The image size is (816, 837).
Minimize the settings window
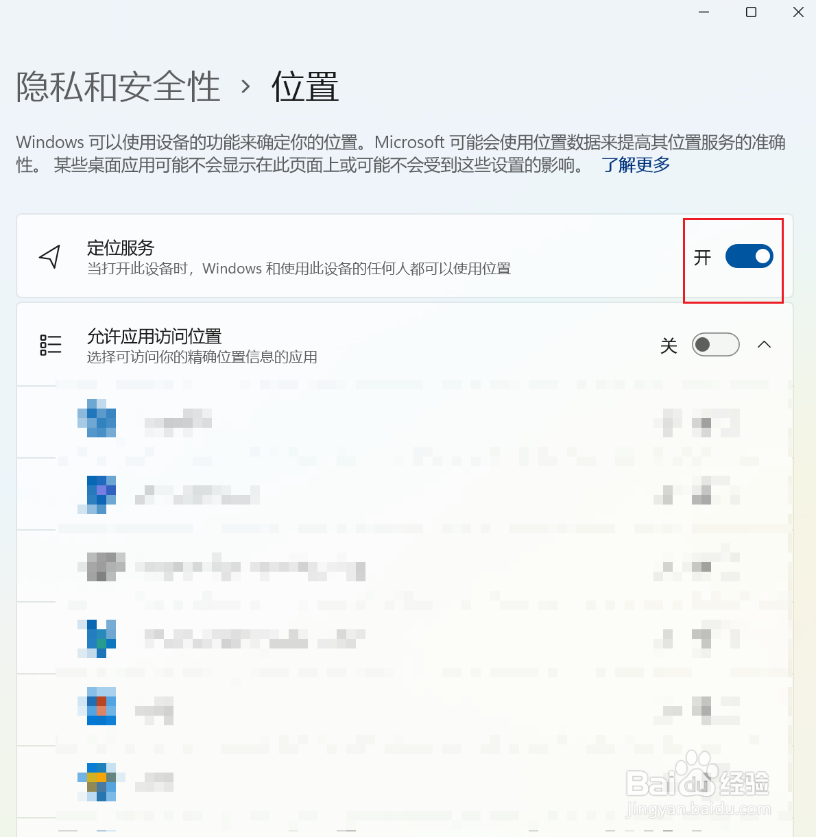coord(704,12)
